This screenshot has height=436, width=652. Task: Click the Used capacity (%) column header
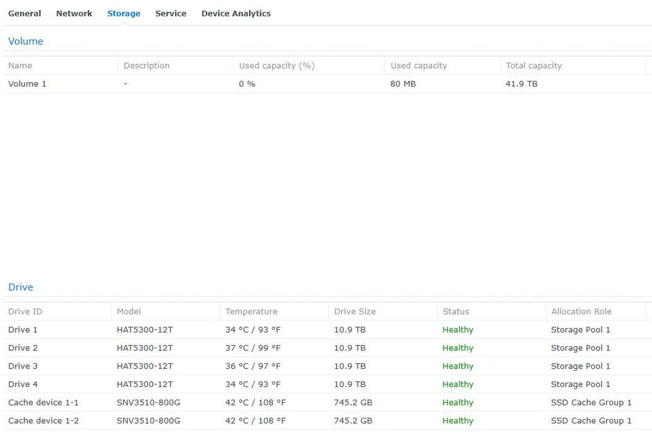pyautogui.click(x=276, y=66)
